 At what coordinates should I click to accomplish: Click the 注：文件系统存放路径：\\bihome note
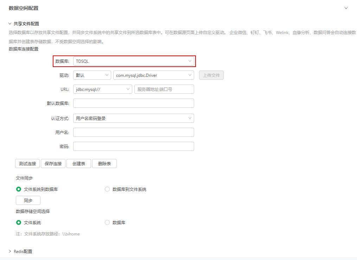(x=48, y=234)
